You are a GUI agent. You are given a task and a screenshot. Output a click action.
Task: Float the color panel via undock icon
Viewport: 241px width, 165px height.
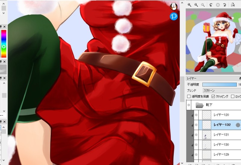coord(1,27)
